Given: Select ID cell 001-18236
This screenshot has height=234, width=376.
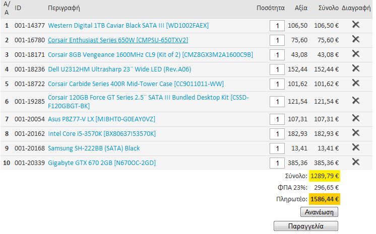Looking at the screenshot, I should pos(30,69).
